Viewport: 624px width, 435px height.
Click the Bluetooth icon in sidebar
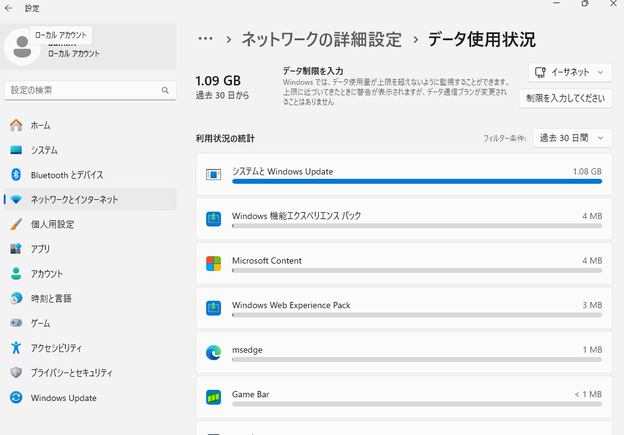(x=16, y=174)
